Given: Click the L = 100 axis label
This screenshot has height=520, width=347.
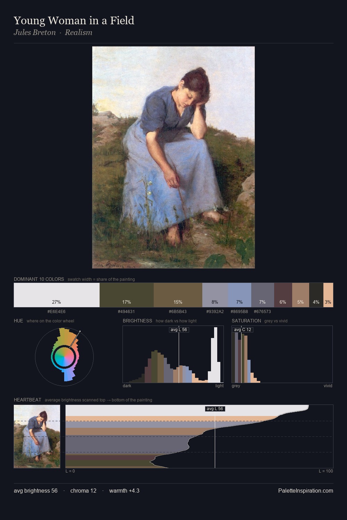Looking at the screenshot, I should coord(326,471).
